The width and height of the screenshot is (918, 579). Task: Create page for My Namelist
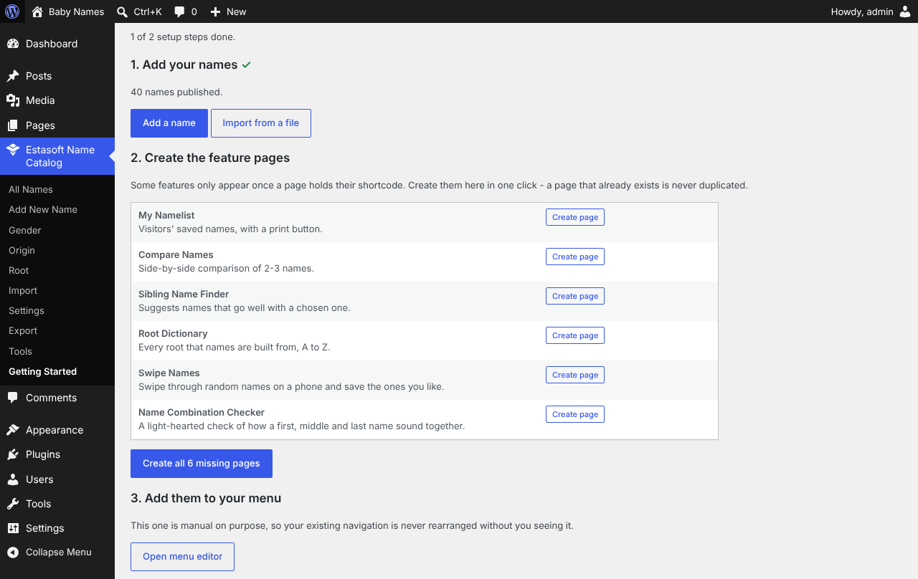575,217
